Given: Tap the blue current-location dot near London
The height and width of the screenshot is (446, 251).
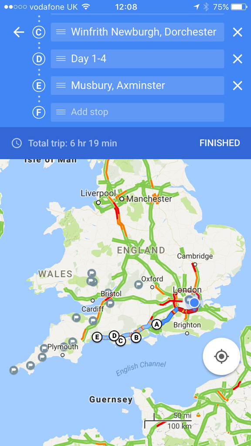Looking at the screenshot, I should (194, 302).
